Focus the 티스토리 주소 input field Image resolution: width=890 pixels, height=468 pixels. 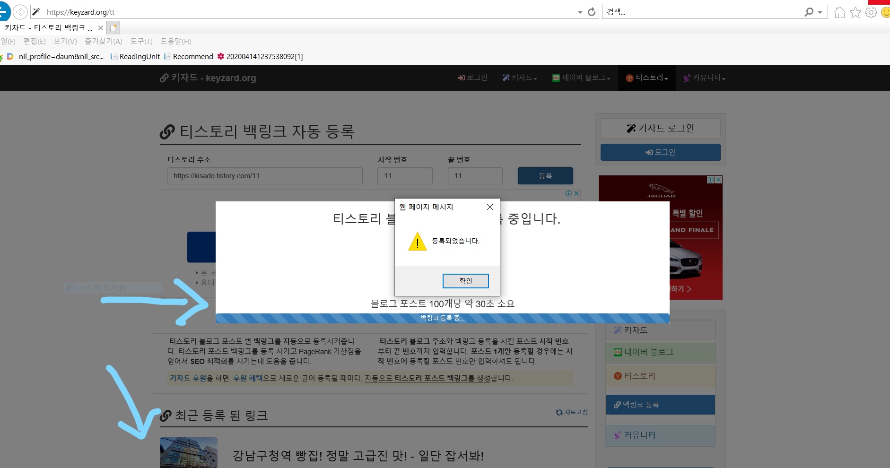tap(264, 176)
